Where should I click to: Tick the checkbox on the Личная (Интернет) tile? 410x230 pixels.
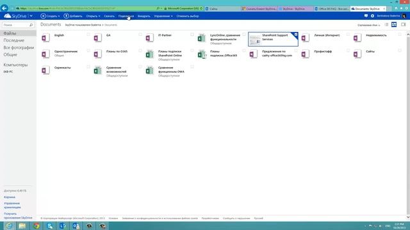point(348,34)
